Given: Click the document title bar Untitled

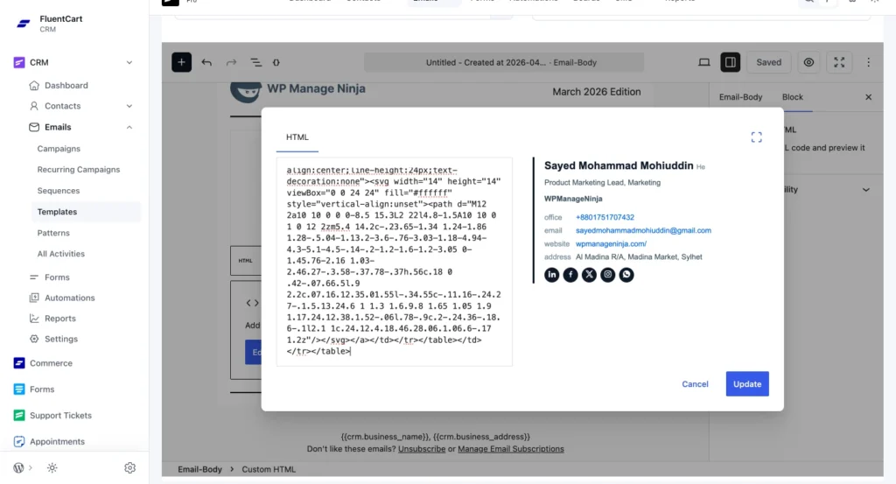Looking at the screenshot, I should pos(503,62).
